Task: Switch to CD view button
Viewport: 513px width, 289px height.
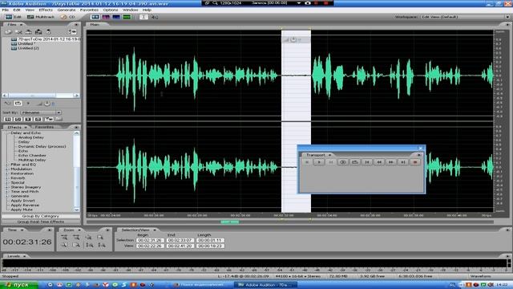Action: click(x=68, y=17)
